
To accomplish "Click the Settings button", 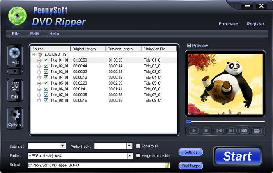I will pos(191,152).
